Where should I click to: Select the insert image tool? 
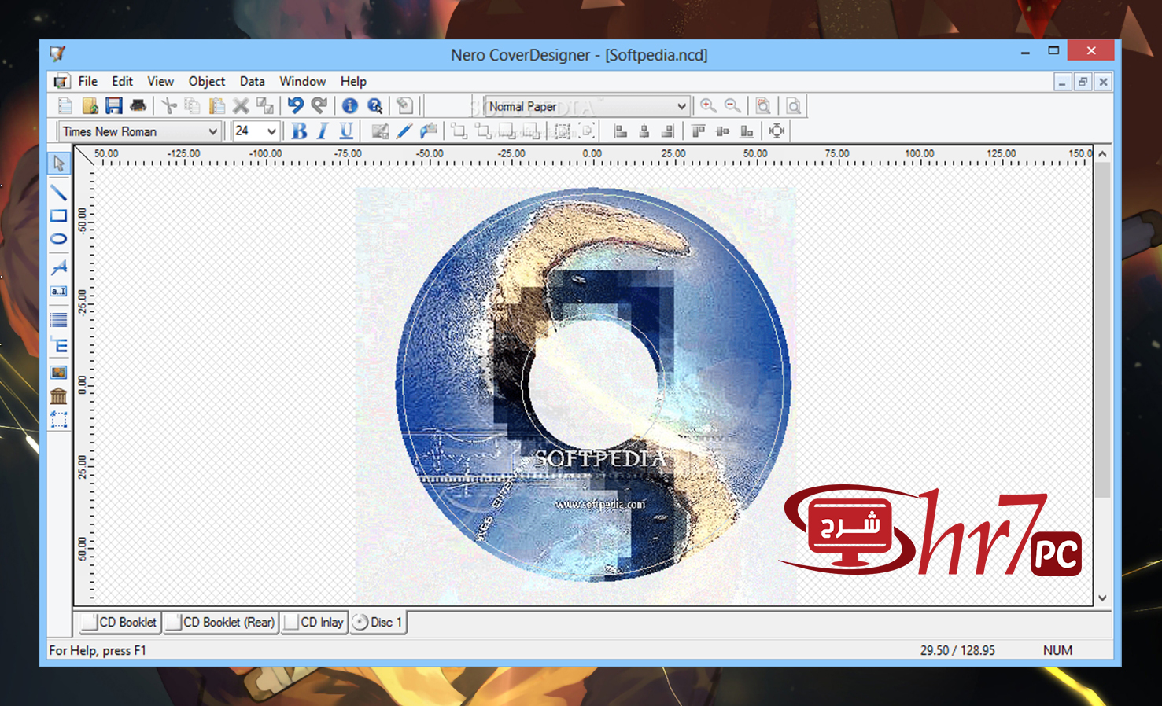[59, 373]
